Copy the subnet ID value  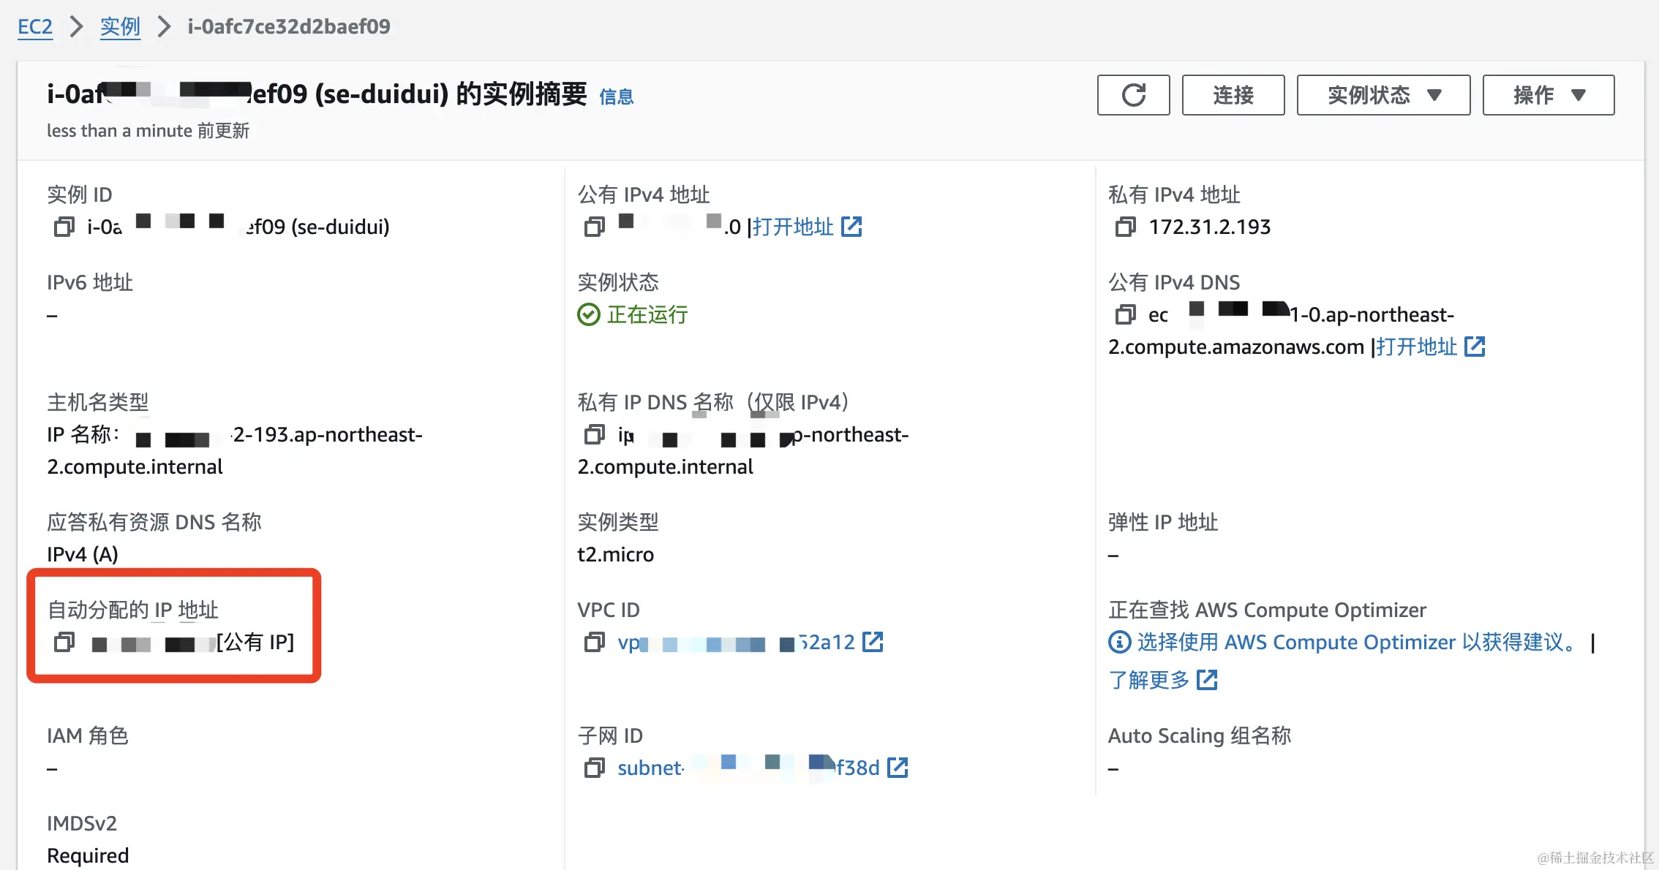(x=595, y=768)
